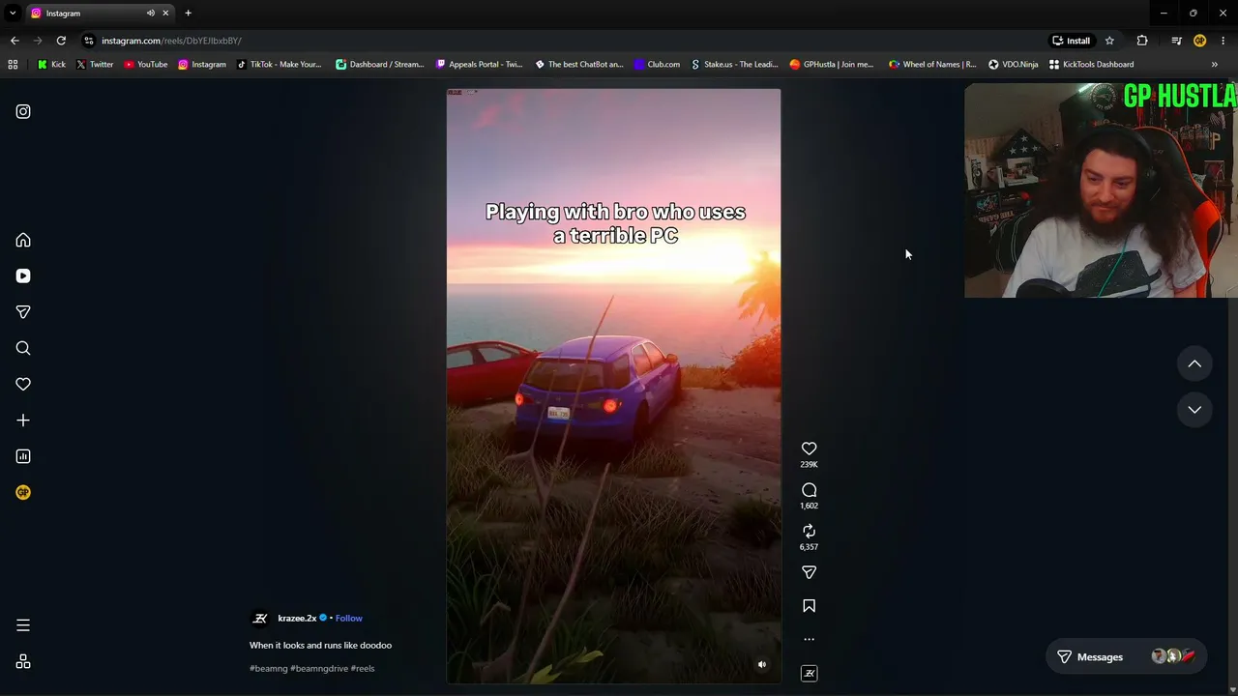Open the browser profile avatar

[x=1199, y=41]
